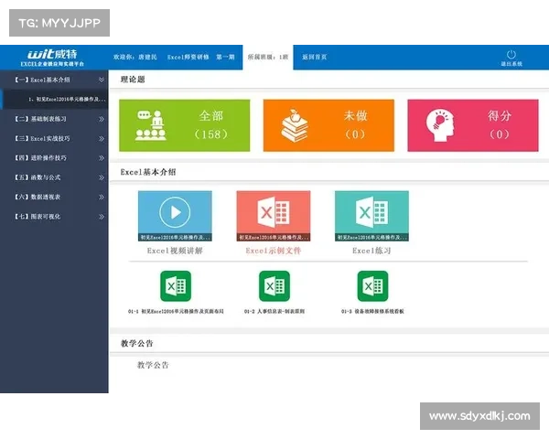Image resolution: width=549 pixels, height=439 pixels.
Task: Expand the 【七】图表可视化 chevron
Action: click(102, 217)
